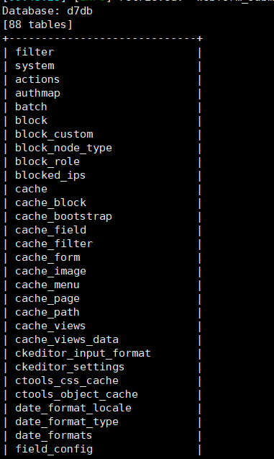
Task: Click the 'cache_menu' table name
Action: [x=47, y=285]
